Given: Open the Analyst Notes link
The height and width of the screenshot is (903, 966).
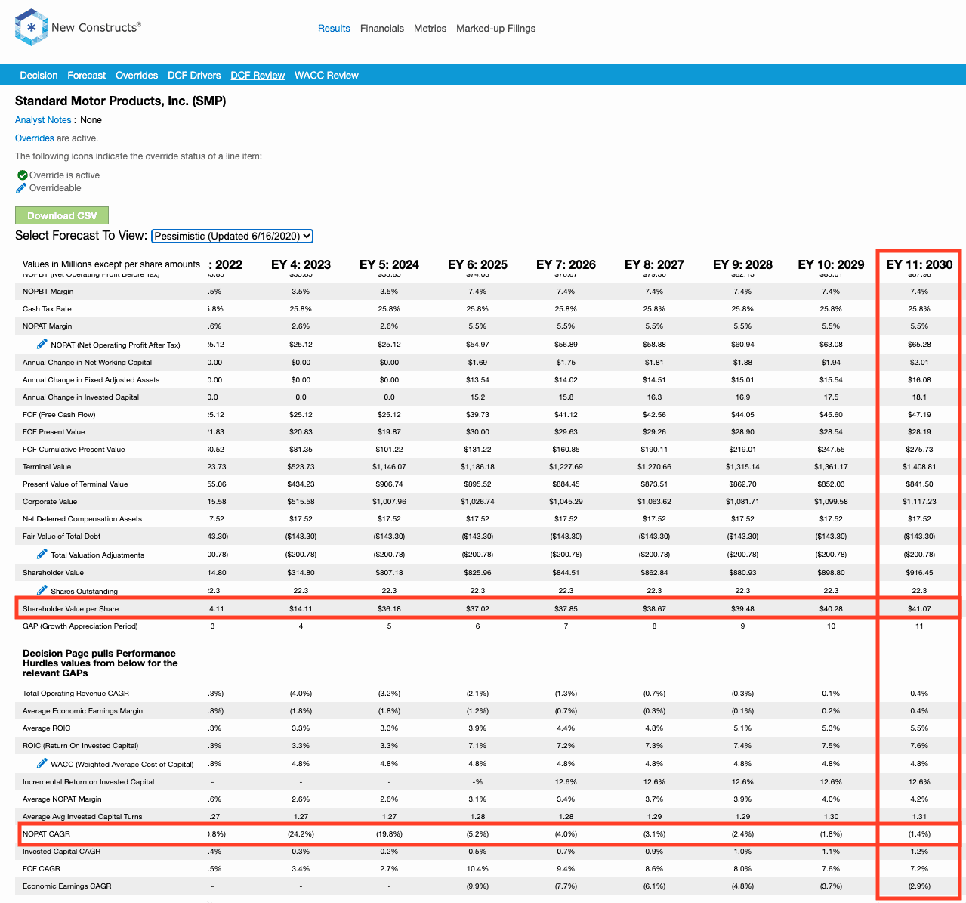Looking at the screenshot, I should pyautogui.click(x=43, y=120).
